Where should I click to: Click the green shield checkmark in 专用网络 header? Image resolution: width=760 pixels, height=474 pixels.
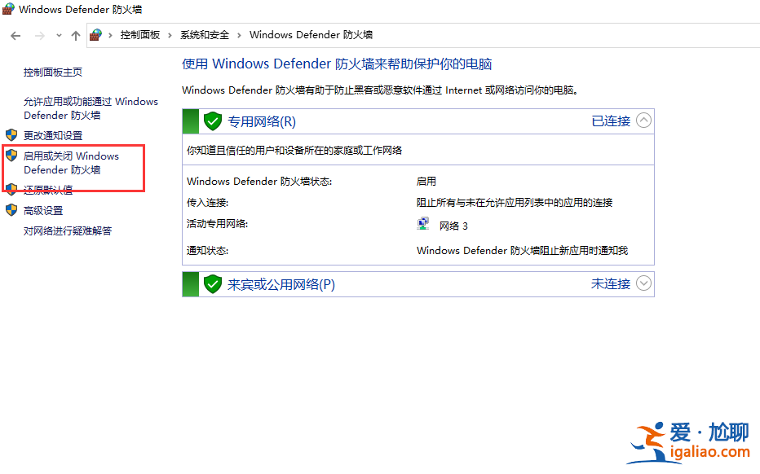tap(212, 121)
